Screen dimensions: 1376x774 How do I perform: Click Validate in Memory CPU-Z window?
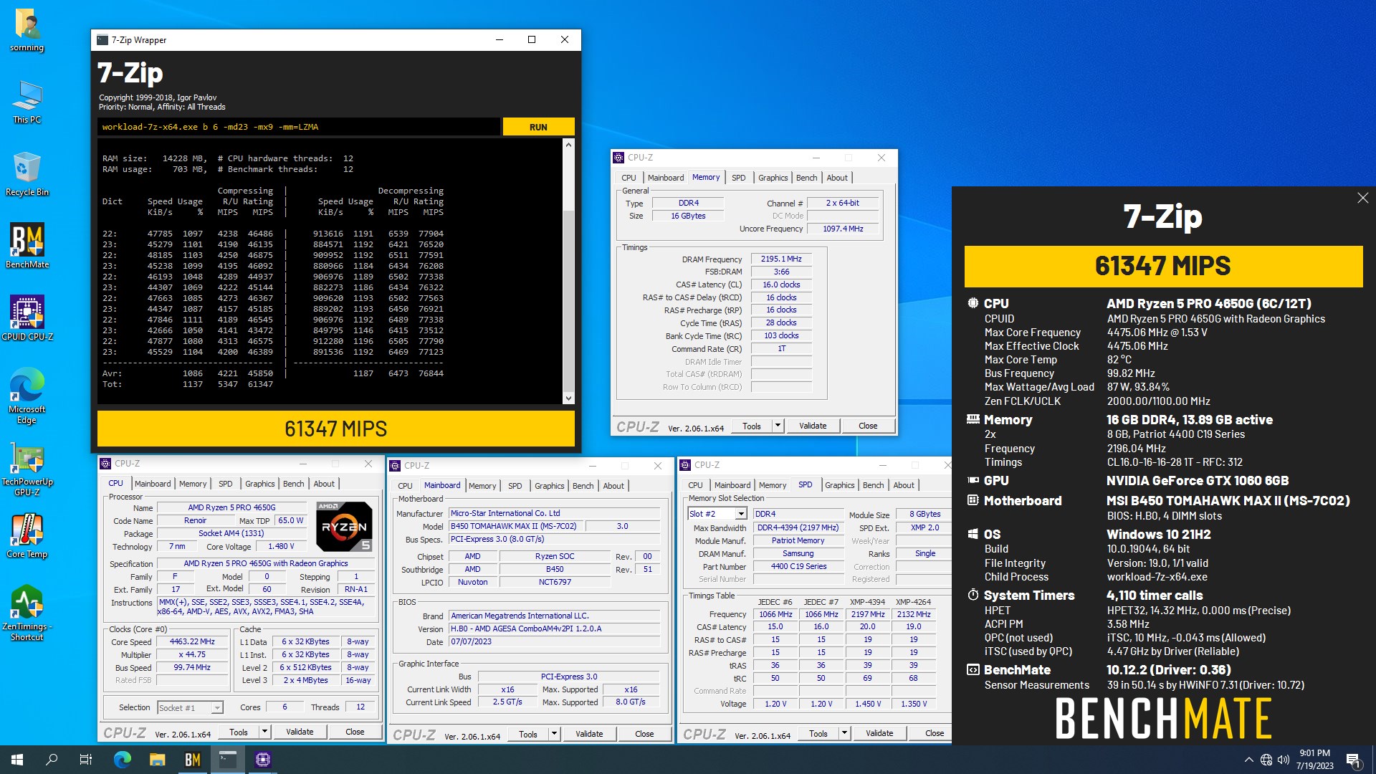813,426
